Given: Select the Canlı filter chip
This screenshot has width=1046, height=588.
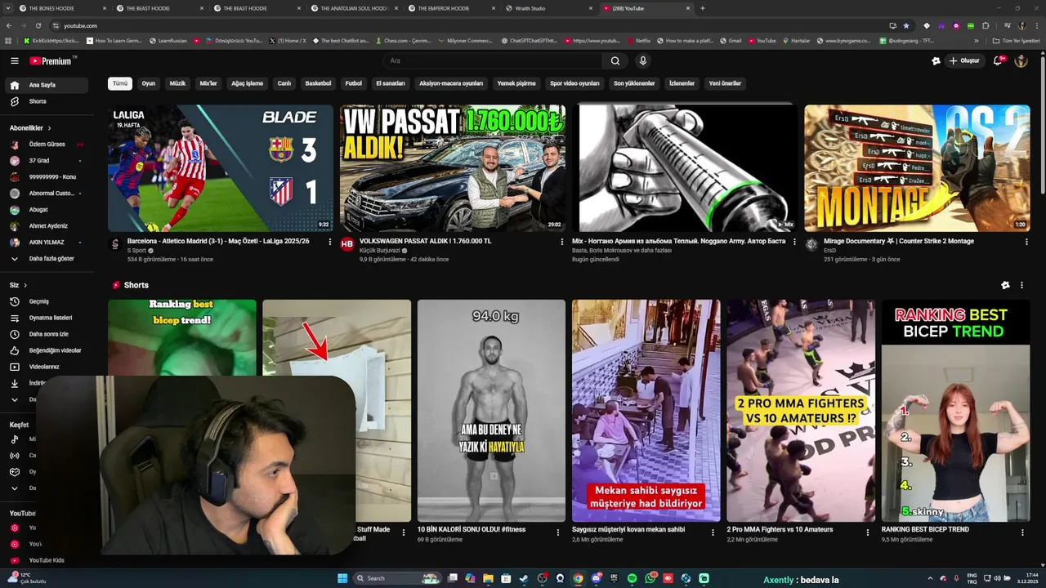Looking at the screenshot, I should pyautogui.click(x=284, y=83).
